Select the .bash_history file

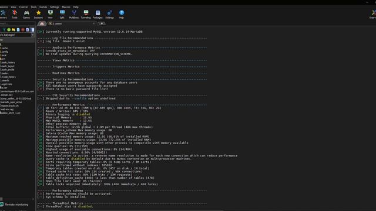point(8,63)
